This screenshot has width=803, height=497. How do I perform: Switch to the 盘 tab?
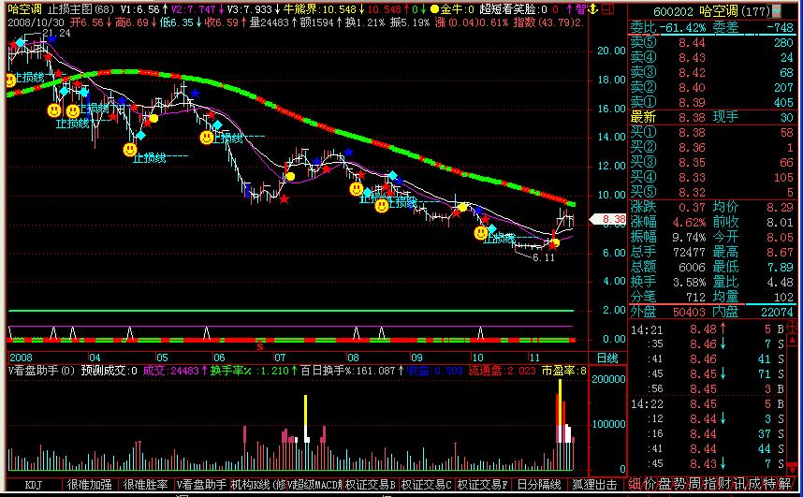tap(664, 484)
